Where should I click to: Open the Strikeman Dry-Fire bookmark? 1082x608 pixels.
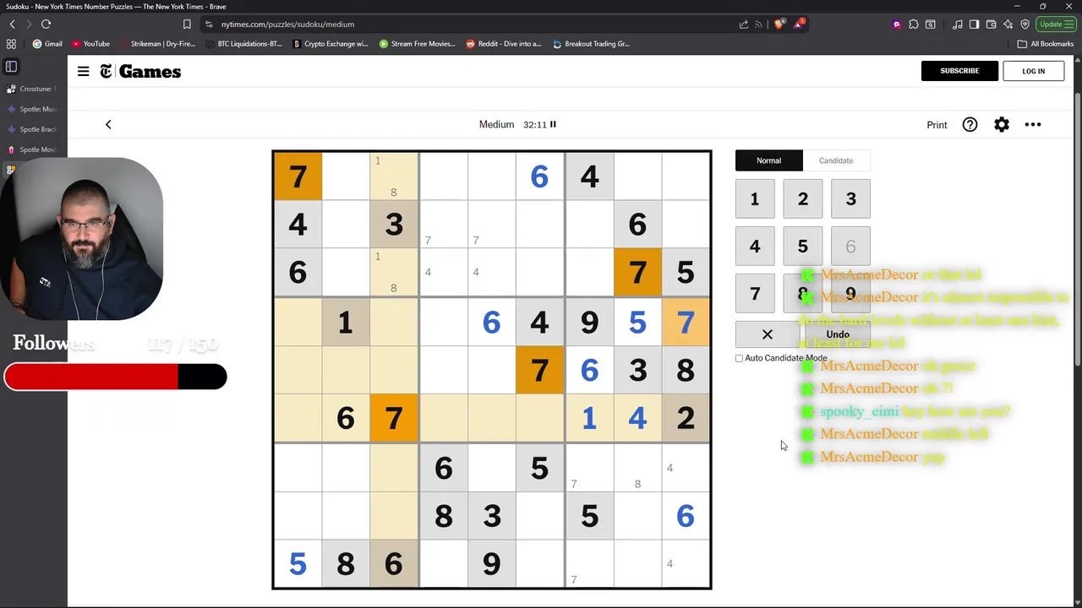point(157,44)
